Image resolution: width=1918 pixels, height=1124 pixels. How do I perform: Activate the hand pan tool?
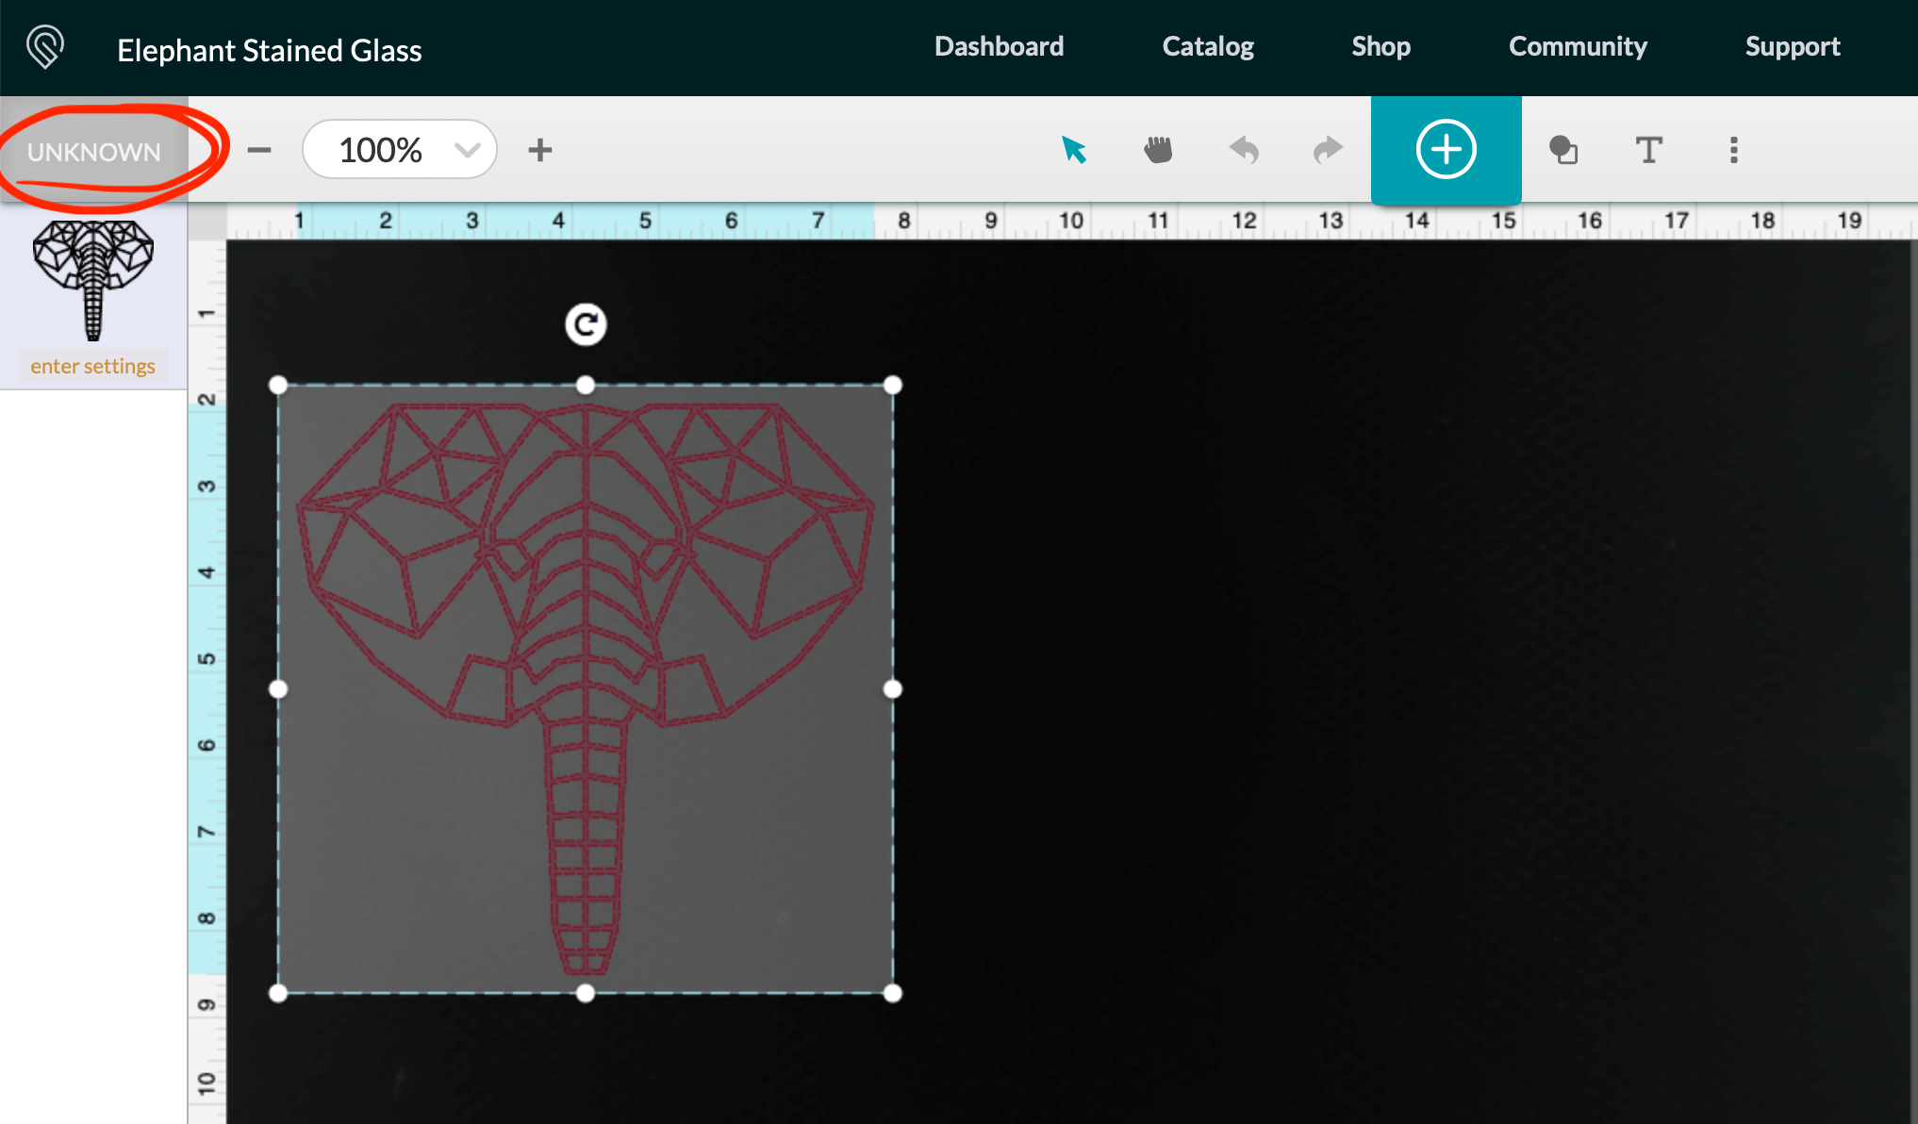(x=1158, y=149)
